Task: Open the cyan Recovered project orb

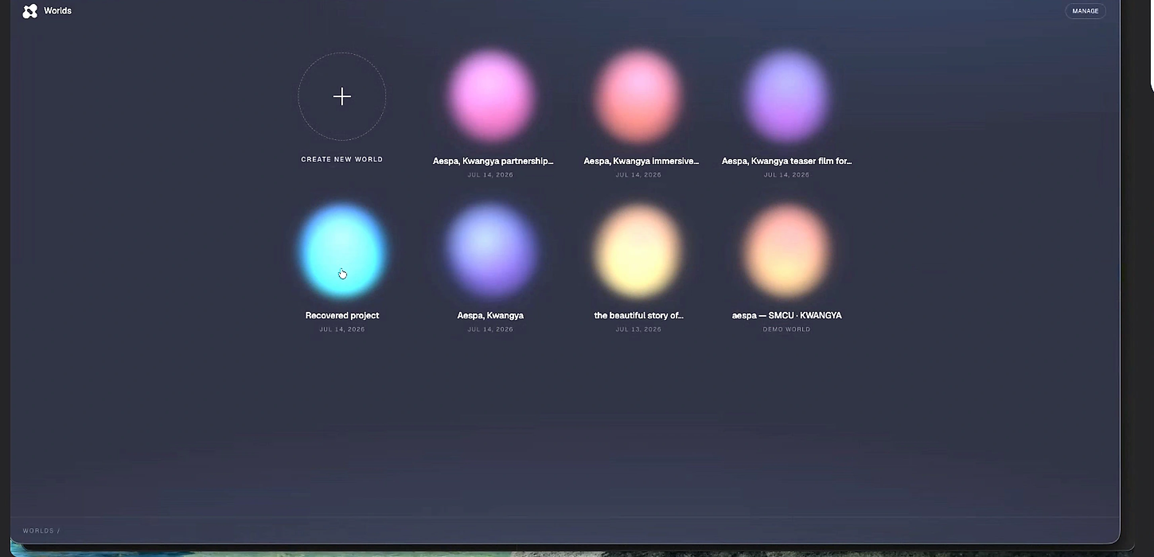Action: click(342, 251)
